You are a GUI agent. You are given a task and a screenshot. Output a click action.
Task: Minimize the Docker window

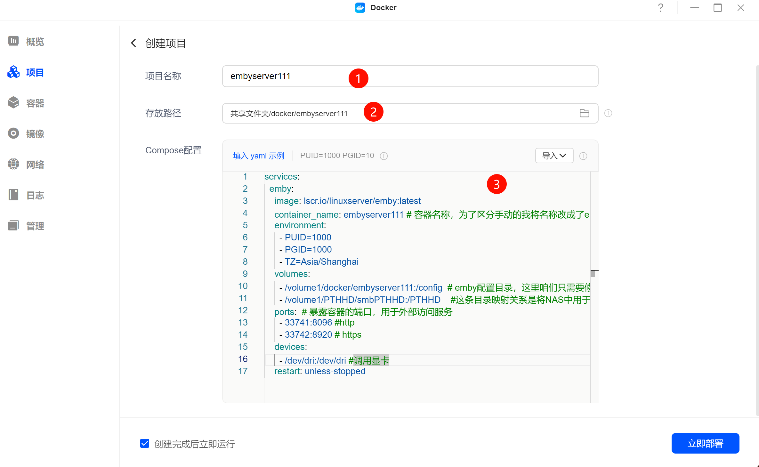pos(695,8)
